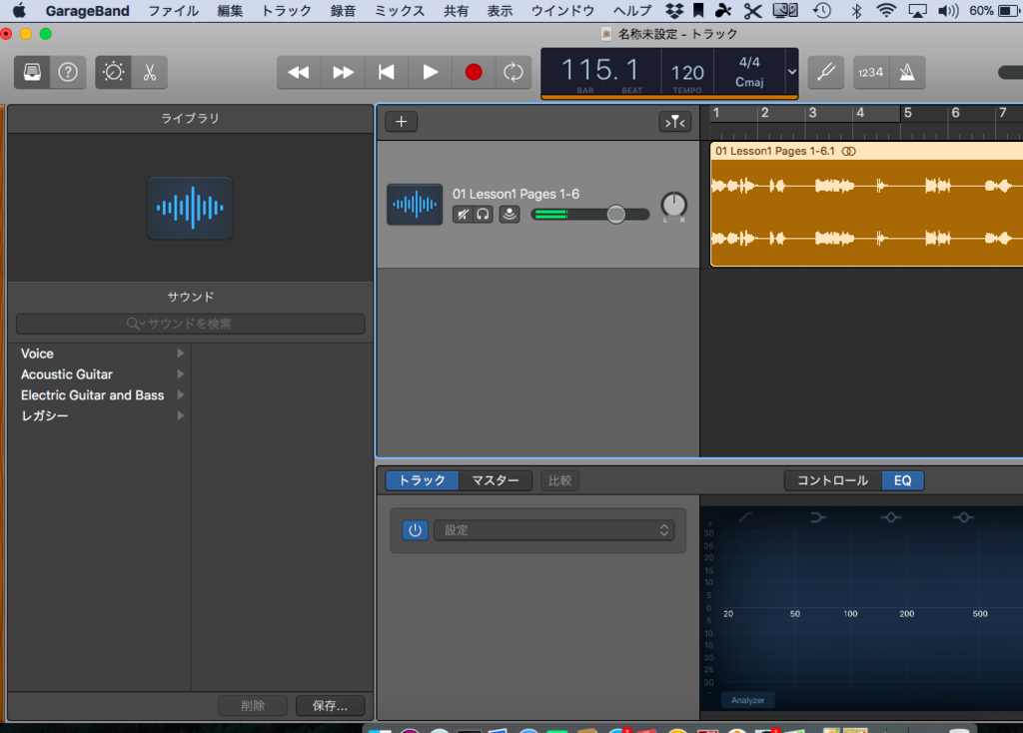Click the low cut EQ band icon

pyautogui.click(x=745, y=517)
